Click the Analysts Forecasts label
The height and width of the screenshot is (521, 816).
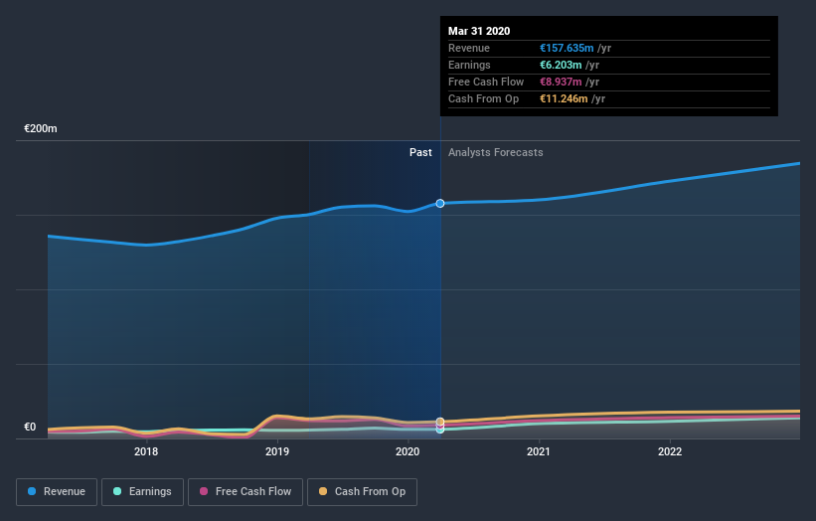pyautogui.click(x=495, y=152)
